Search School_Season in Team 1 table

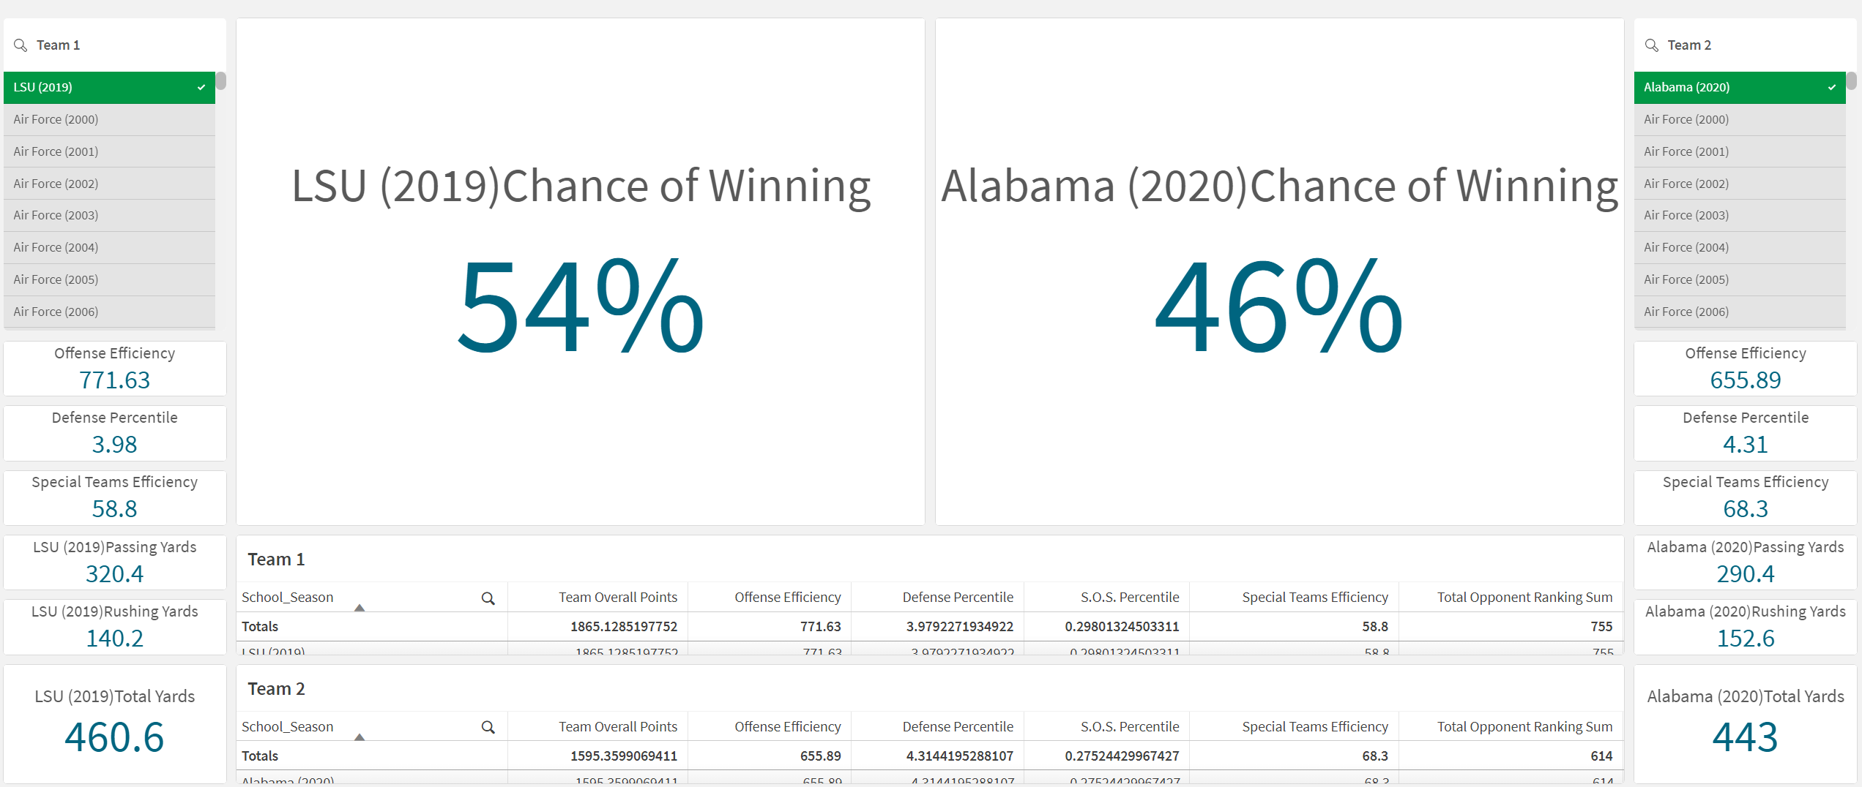(x=488, y=598)
